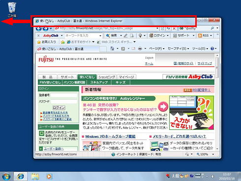Open the Recycle Bin on the desktop

[x=12, y=9]
